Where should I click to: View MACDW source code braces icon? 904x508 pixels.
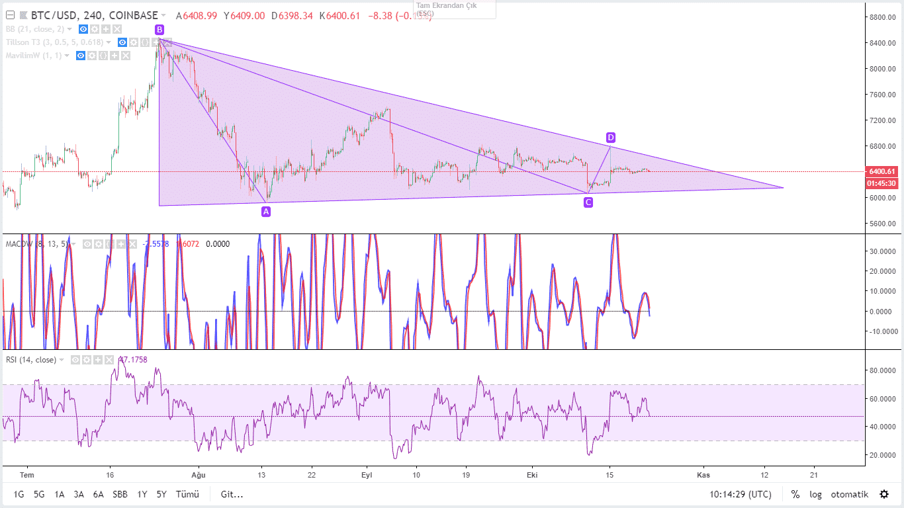coord(110,244)
